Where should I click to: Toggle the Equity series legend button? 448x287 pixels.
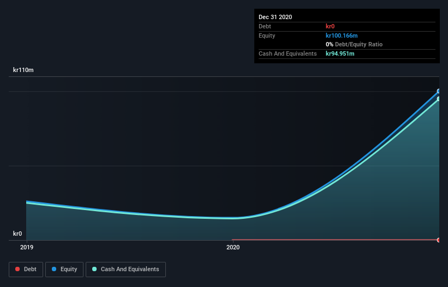(64, 270)
